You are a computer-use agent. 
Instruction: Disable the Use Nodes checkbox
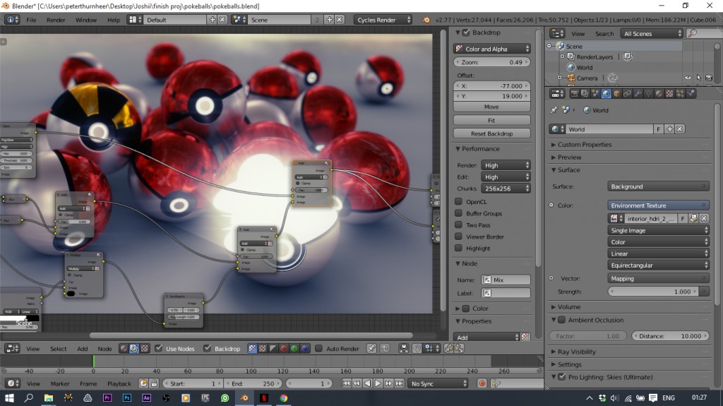160,349
